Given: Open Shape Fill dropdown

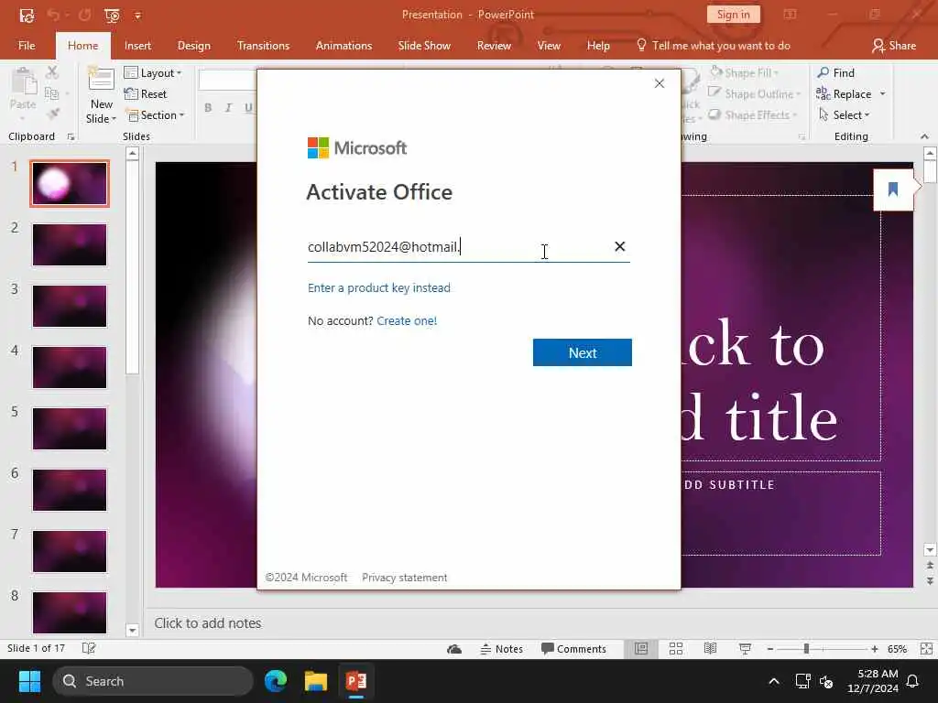Looking at the screenshot, I should [x=744, y=73].
